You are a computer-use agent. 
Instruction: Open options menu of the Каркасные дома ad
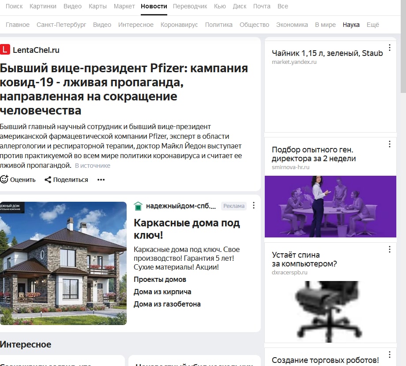tap(254, 206)
